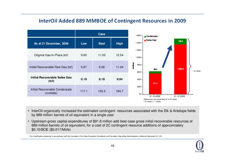The image size is (225, 160).
Task: Click the 9.08 cell
Action: 102,67
